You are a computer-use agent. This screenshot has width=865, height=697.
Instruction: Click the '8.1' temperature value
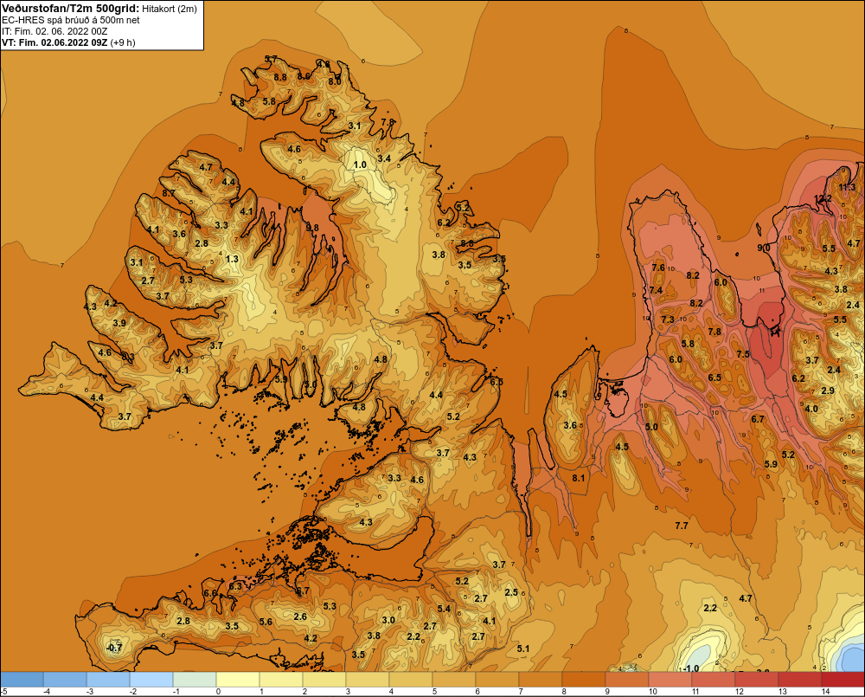(x=578, y=478)
